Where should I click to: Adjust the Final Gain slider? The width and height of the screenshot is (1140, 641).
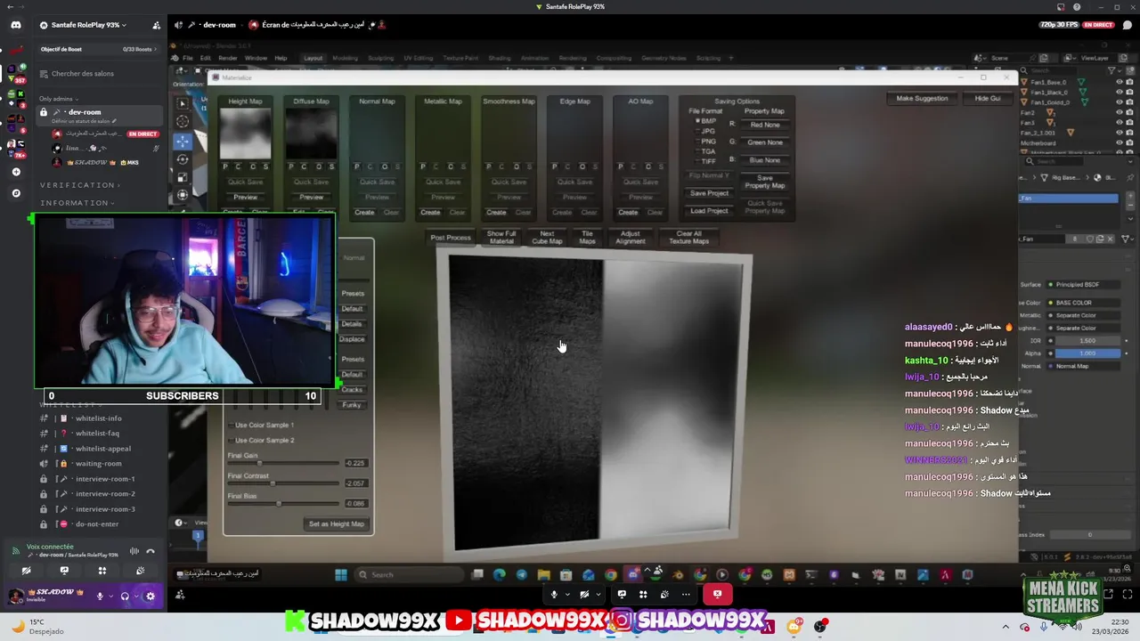tap(283, 463)
